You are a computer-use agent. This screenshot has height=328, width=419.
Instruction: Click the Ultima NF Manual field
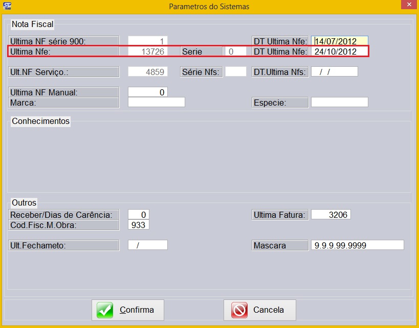[148, 92]
